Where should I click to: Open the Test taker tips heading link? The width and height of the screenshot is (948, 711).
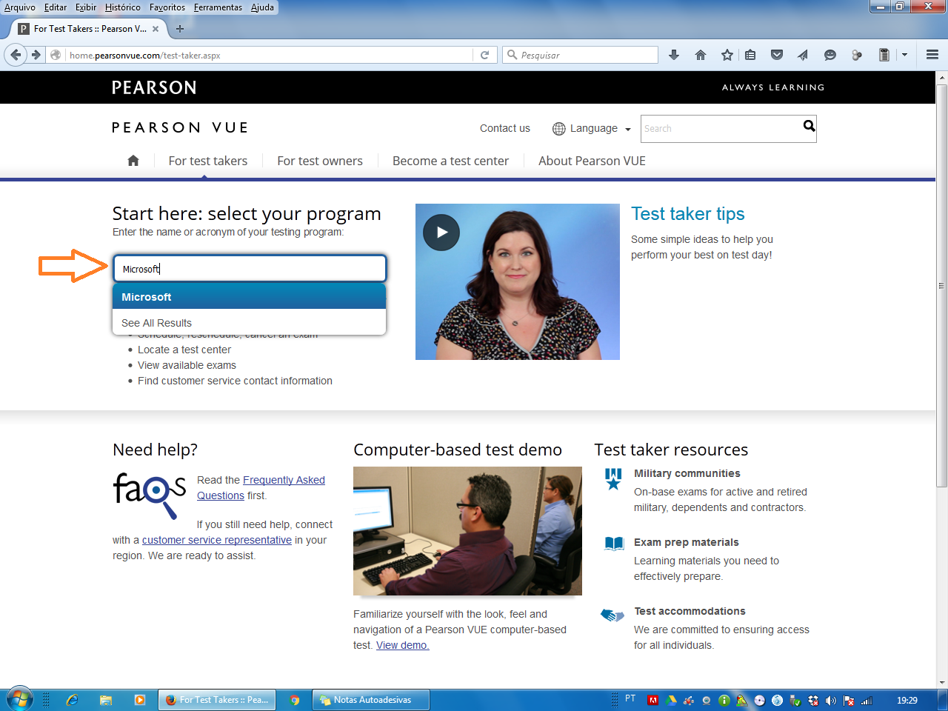point(688,214)
